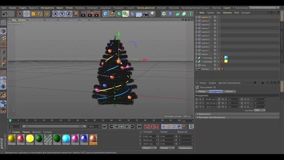This screenshot has height=160, width=284.
Task: Switch to Edges mode in sidebar
Action: click(x=3, y=58)
